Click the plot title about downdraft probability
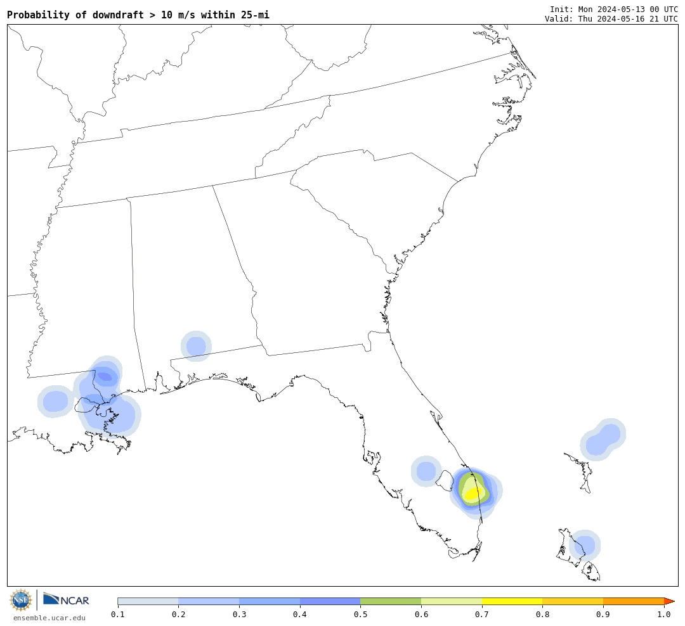Screen dimensions: 685x626 pos(138,15)
